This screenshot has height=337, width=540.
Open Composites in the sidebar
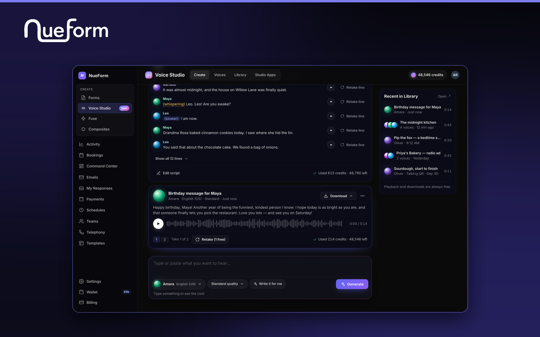[x=105, y=129]
